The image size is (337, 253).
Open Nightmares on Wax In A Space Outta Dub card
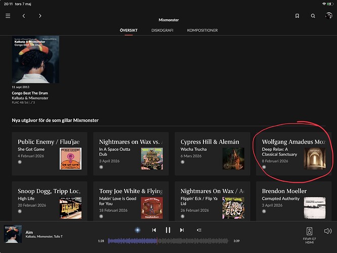131,154
